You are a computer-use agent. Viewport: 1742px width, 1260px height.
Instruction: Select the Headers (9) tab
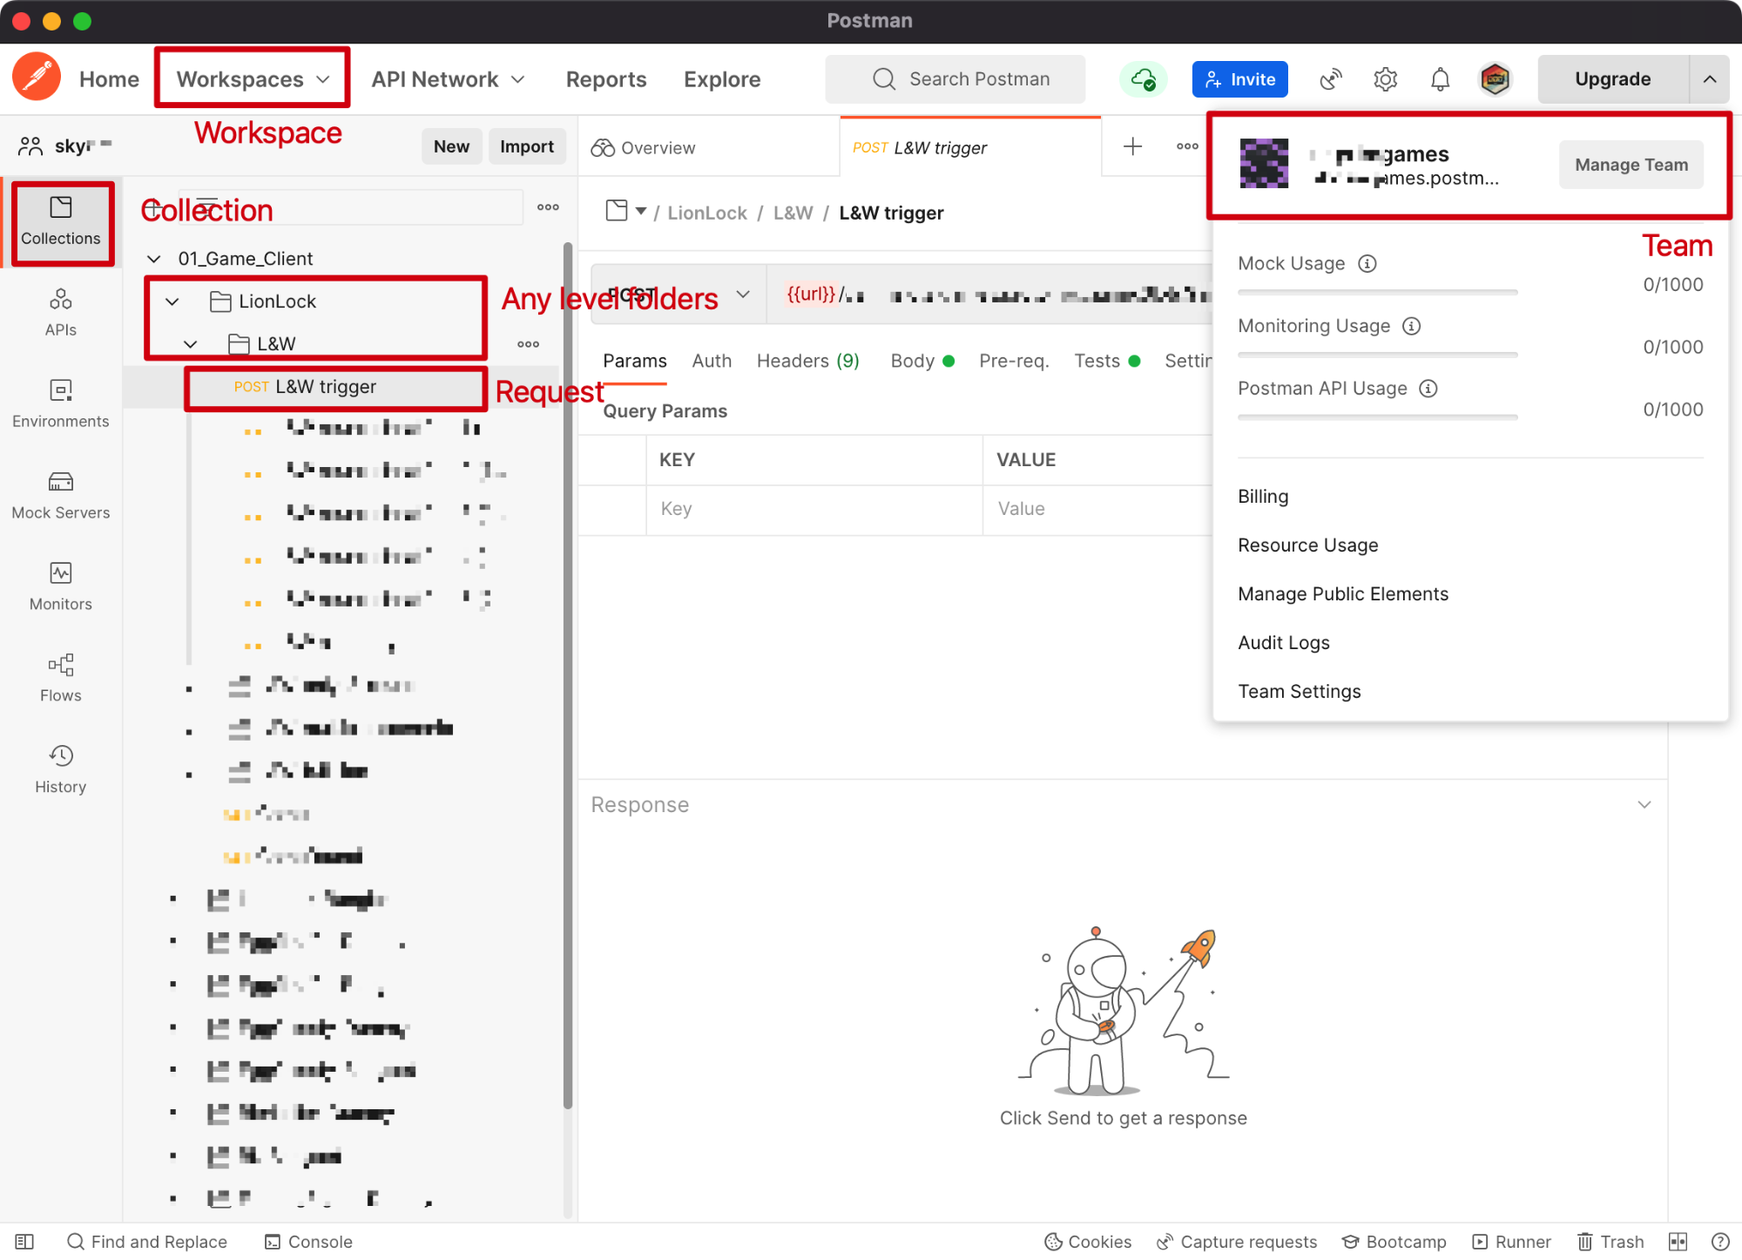tap(808, 361)
